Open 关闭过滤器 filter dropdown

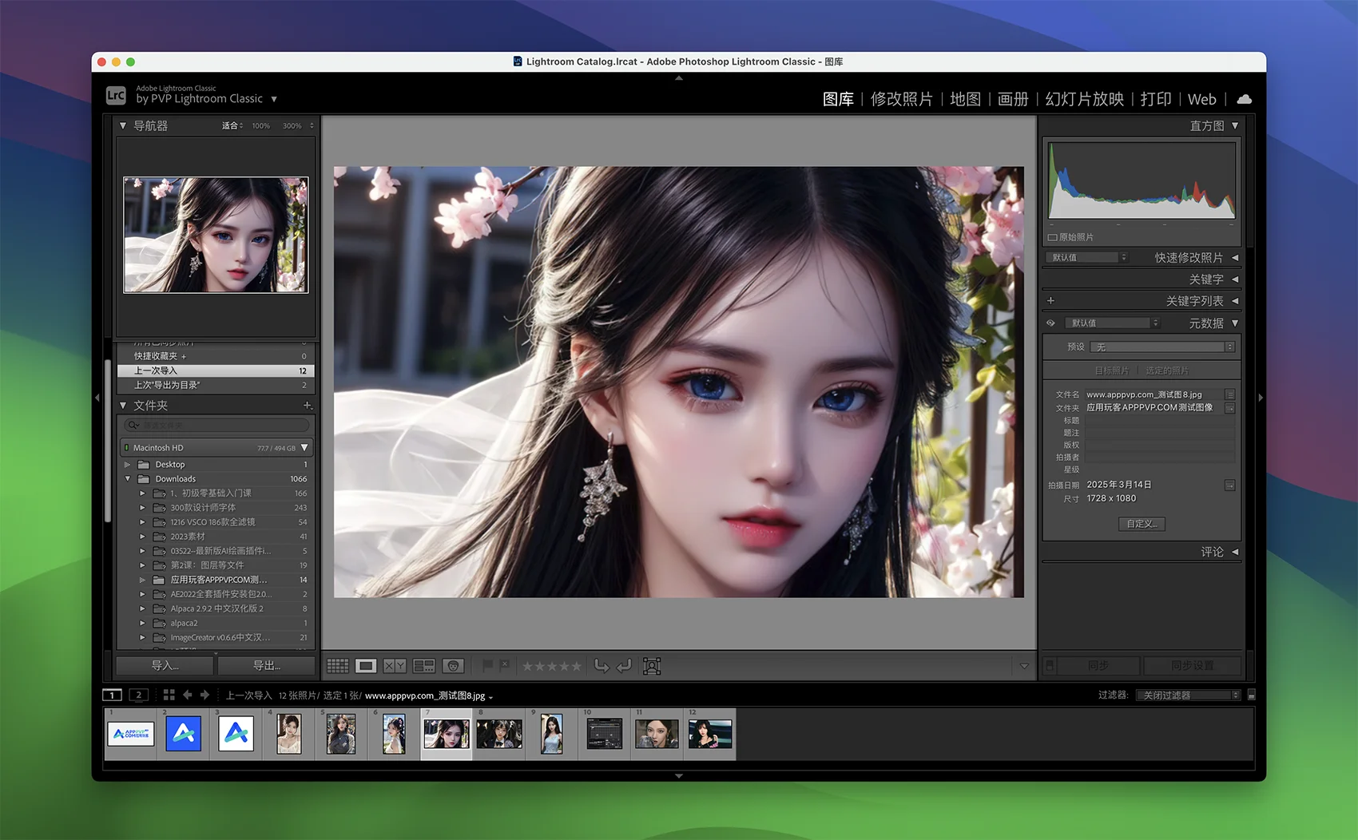(x=1189, y=695)
